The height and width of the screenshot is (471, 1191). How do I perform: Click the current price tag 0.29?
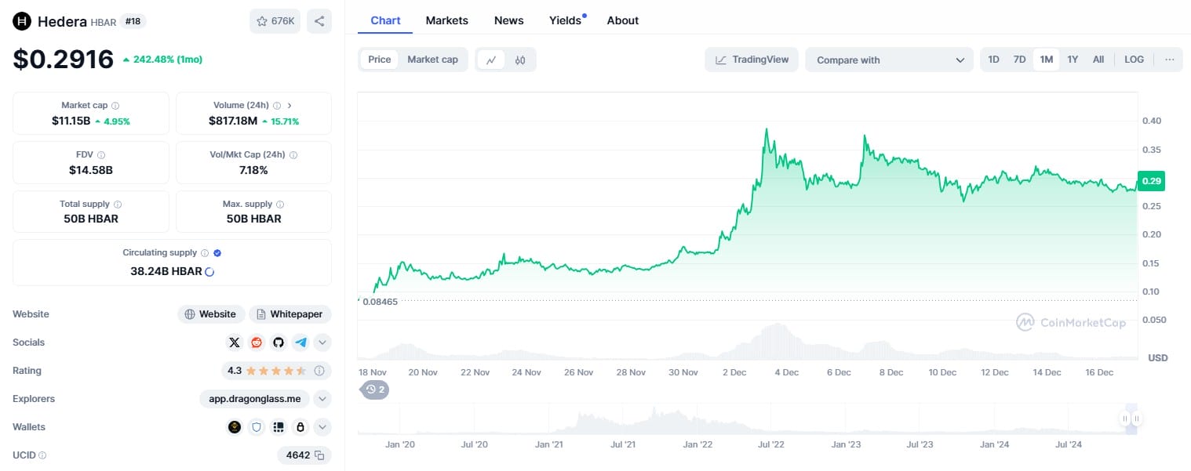[1151, 181]
